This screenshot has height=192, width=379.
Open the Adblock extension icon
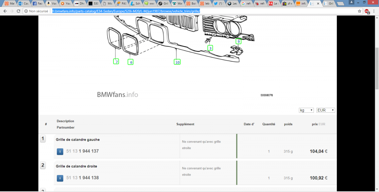coord(367,11)
